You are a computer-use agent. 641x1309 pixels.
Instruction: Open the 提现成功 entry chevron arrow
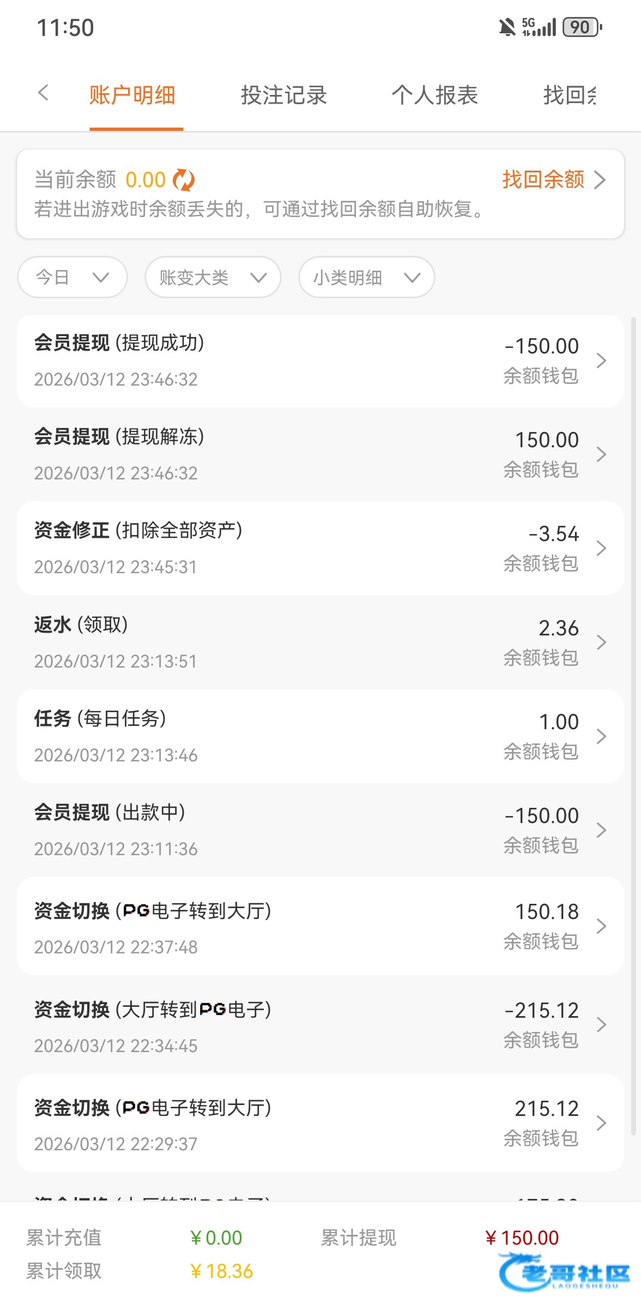(601, 361)
